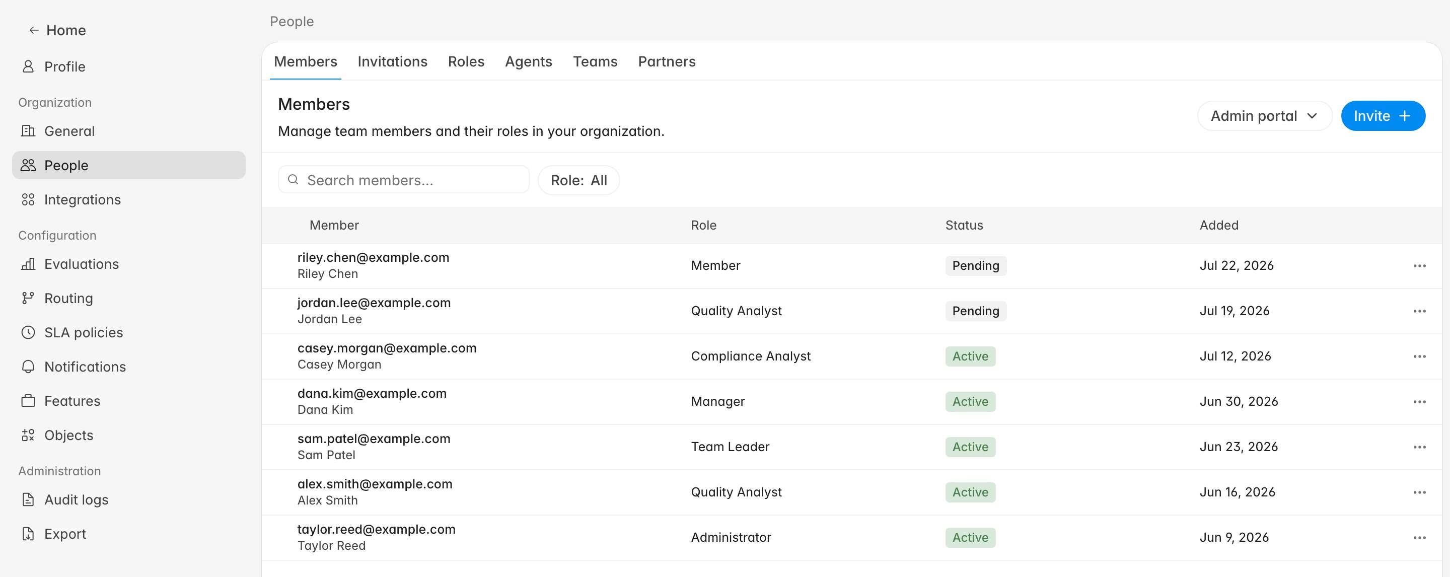Focus the Search members field
This screenshot has width=1450, height=577.
(x=404, y=180)
